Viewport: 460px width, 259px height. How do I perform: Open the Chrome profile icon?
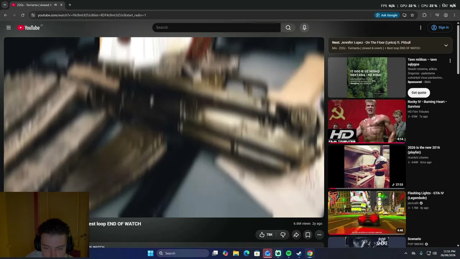point(446,15)
